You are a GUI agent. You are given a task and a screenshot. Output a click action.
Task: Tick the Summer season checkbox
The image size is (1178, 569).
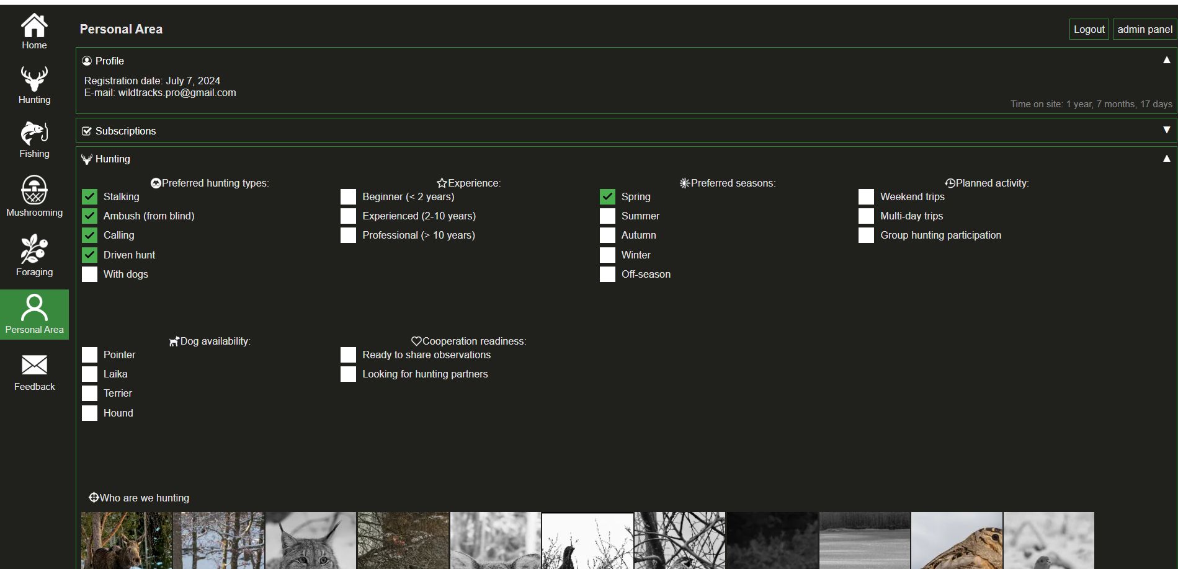pyautogui.click(x=607, y=216)
